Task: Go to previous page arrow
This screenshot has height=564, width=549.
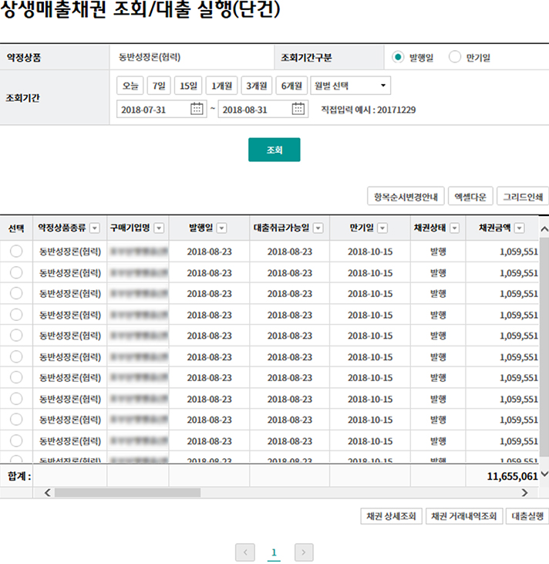Action: (245, 552)
